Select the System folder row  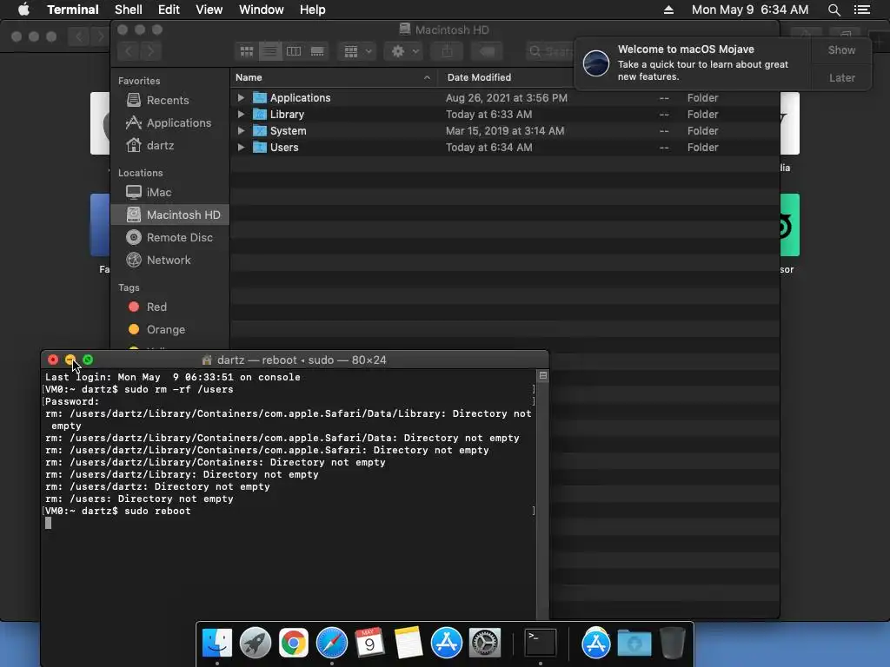(504, 130)
